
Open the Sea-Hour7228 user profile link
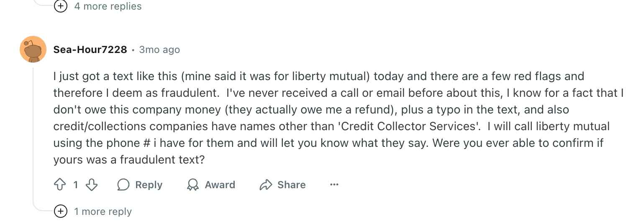click(x=90, y=50)
